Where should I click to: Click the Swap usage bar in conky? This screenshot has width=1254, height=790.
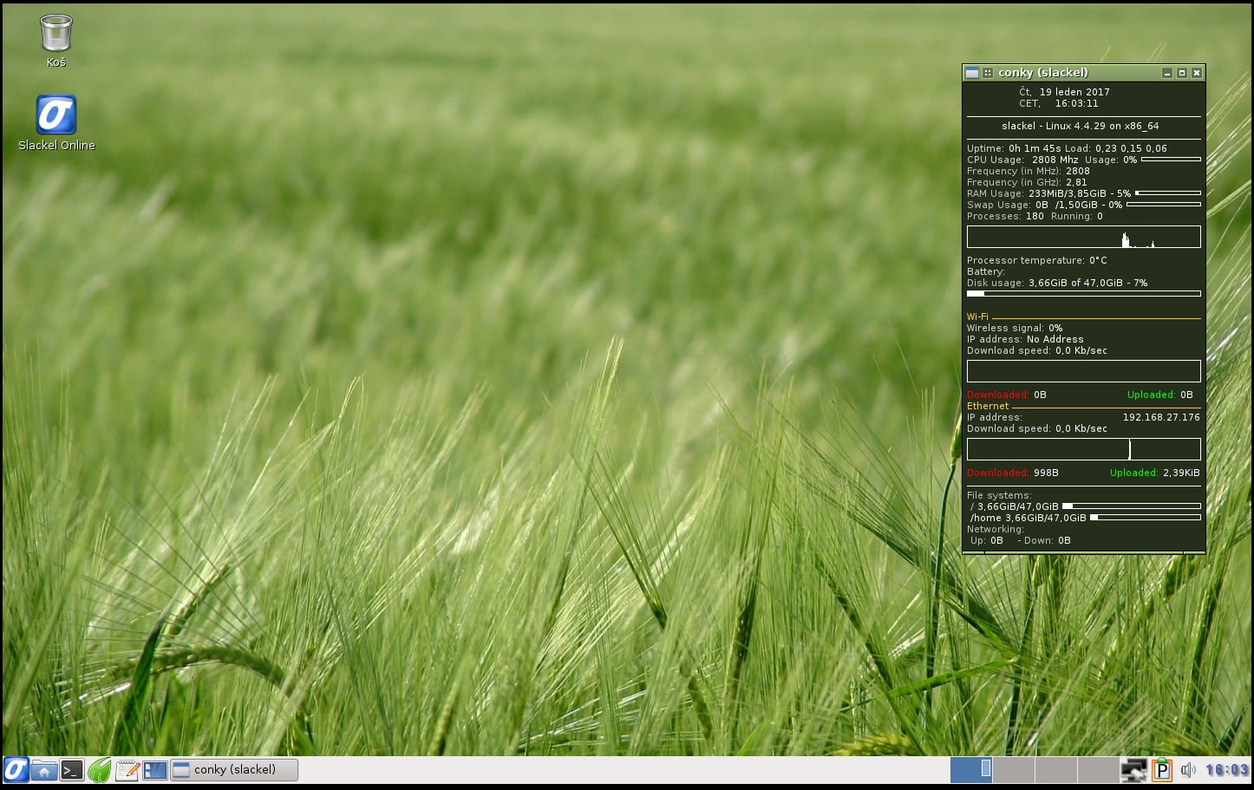click(x=1164, y=205)
